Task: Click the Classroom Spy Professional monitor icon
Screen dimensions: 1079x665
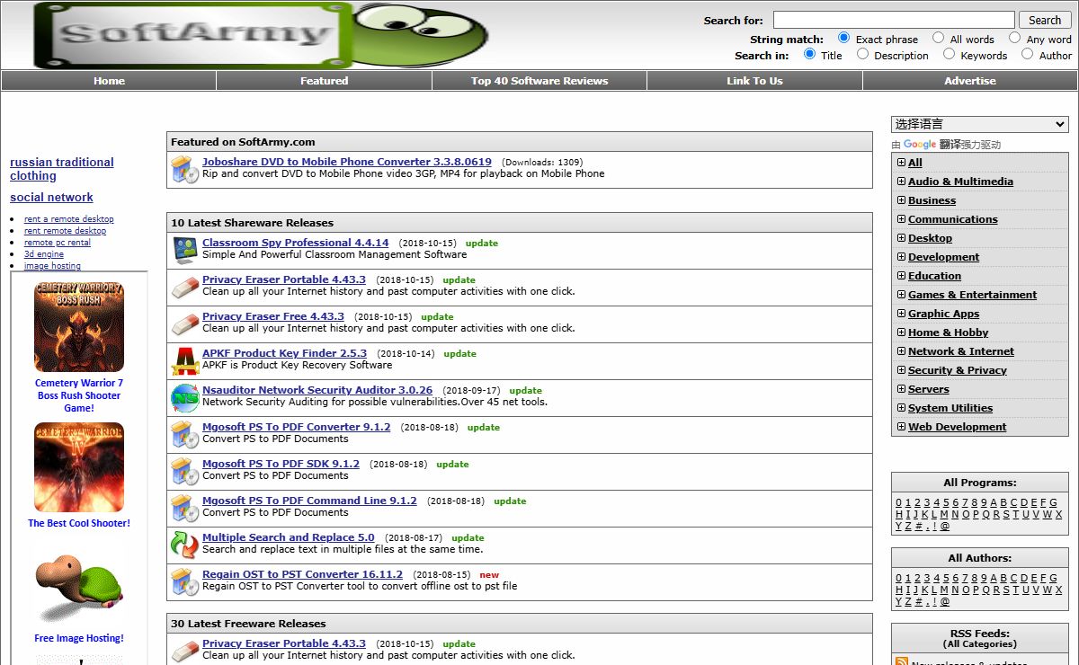Action: coord(184,250)
